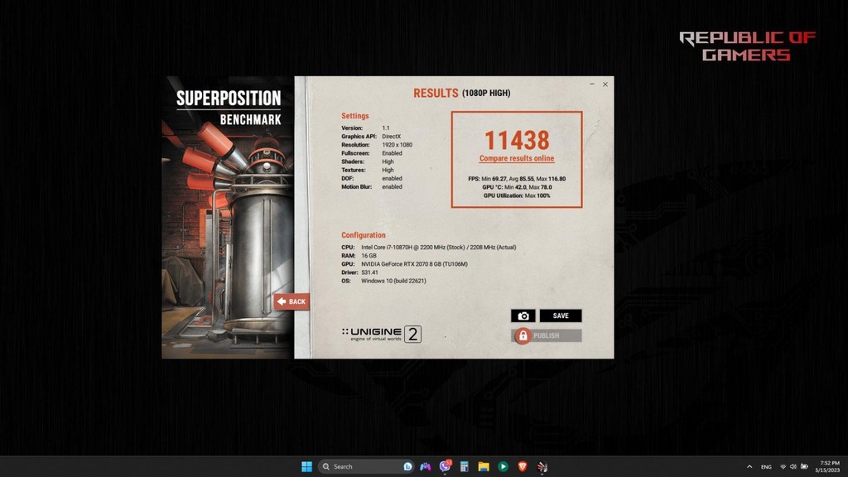Click the Driver value 531.41

370,272
